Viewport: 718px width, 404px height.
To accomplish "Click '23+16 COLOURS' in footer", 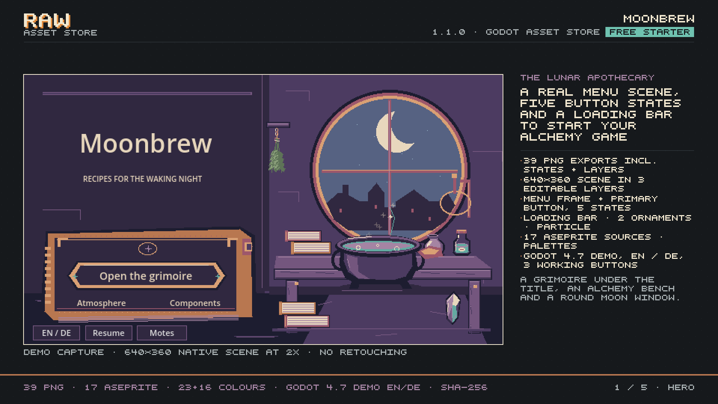I will pos(222,387).
